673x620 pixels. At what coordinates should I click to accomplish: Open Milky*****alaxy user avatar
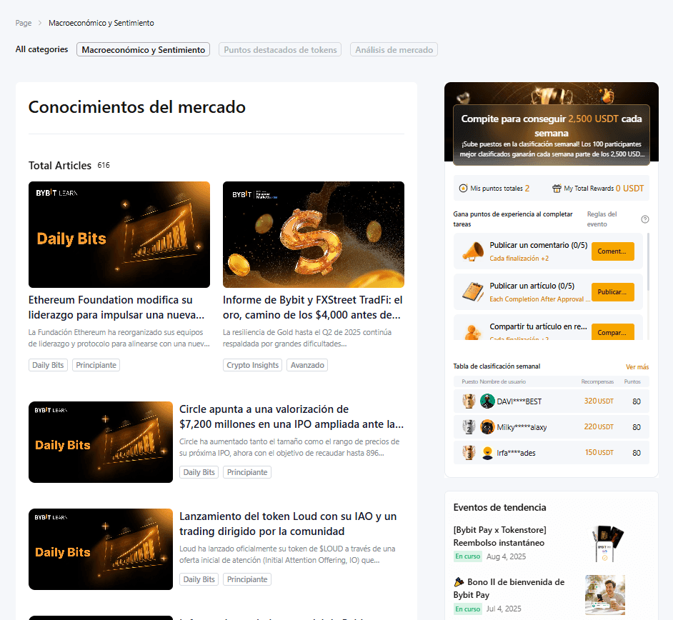click(487, 427)
